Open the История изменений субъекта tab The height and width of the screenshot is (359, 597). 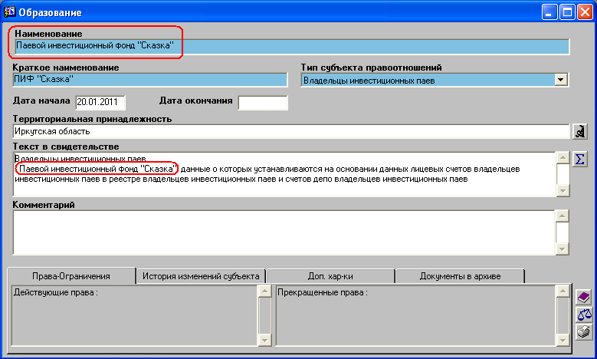coord(201,276)
